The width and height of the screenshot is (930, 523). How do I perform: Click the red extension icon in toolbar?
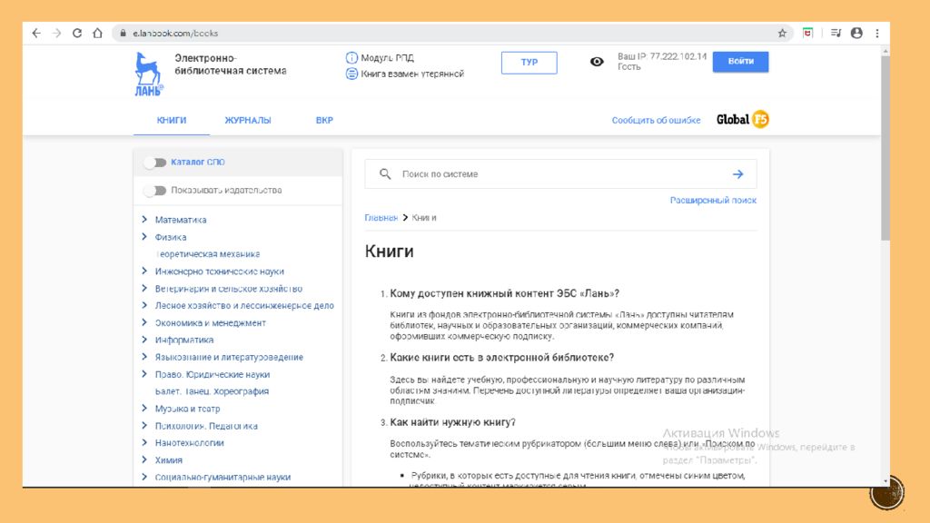[x=807, y=34]
